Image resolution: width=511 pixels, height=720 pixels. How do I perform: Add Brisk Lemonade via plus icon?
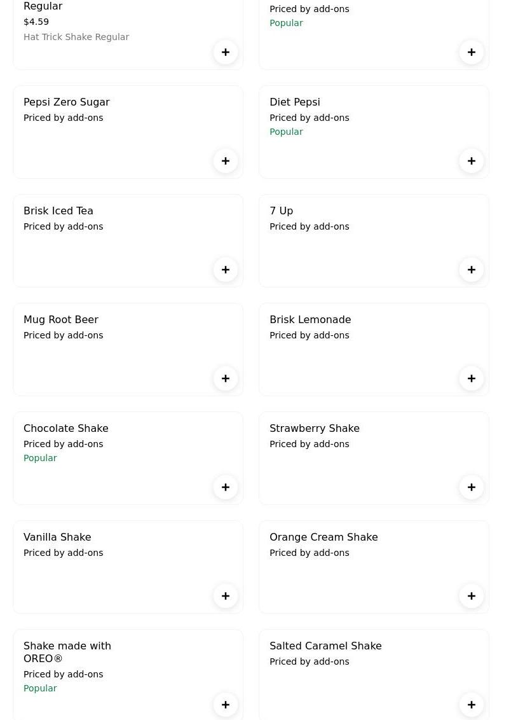click(472, 378)
